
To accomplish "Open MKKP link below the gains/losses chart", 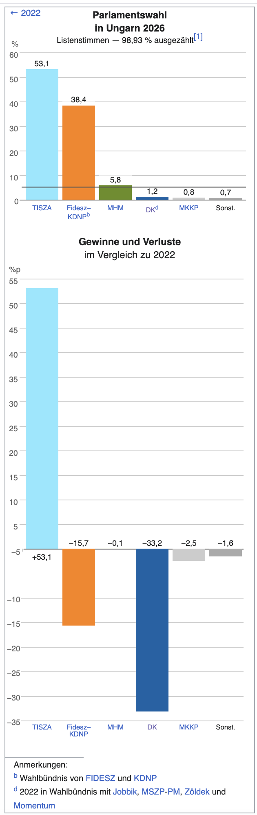I will point(189,727).
